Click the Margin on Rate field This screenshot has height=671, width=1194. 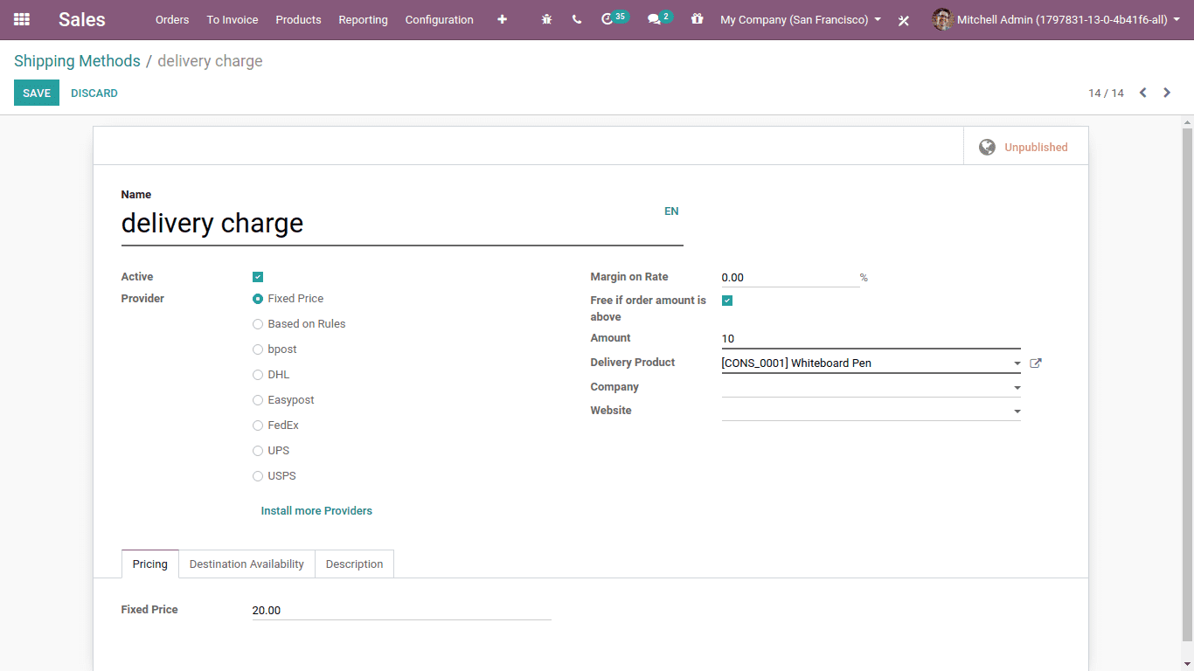pyautogui.click(x=790, y=278)
